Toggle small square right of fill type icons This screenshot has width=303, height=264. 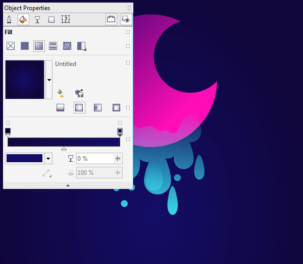pos(128,46)
